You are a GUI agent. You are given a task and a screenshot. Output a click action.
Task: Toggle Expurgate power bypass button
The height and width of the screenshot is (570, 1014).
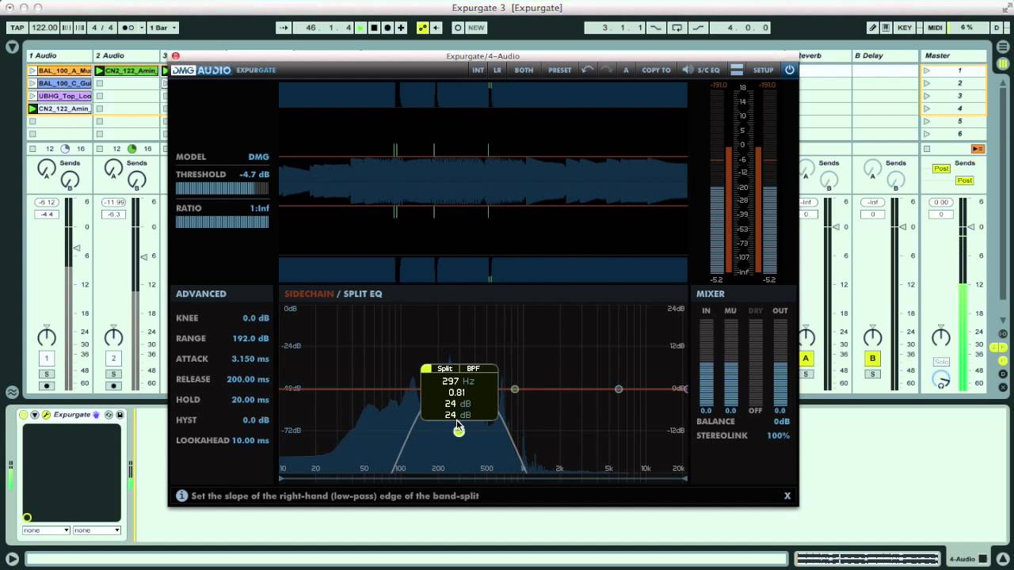click(789, 70)
